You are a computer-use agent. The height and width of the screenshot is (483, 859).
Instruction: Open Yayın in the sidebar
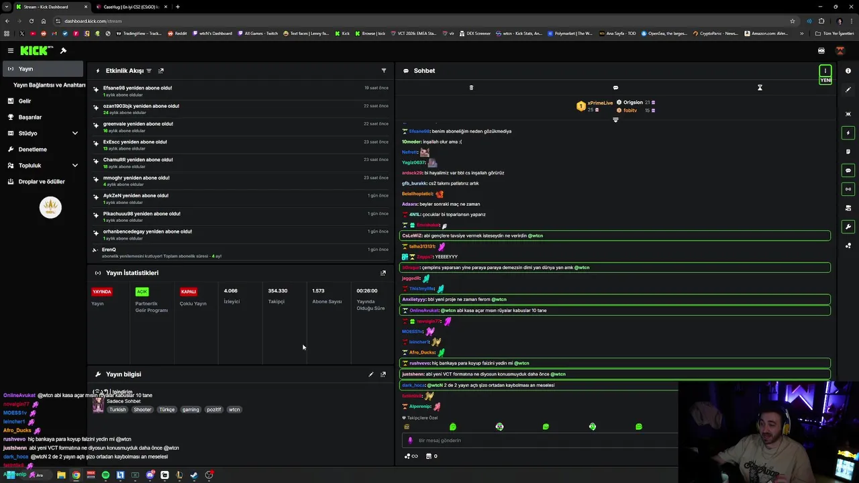pos(42,68)
